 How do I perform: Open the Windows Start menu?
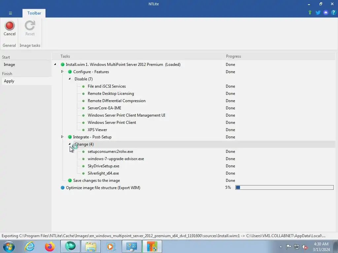point(9,246)
